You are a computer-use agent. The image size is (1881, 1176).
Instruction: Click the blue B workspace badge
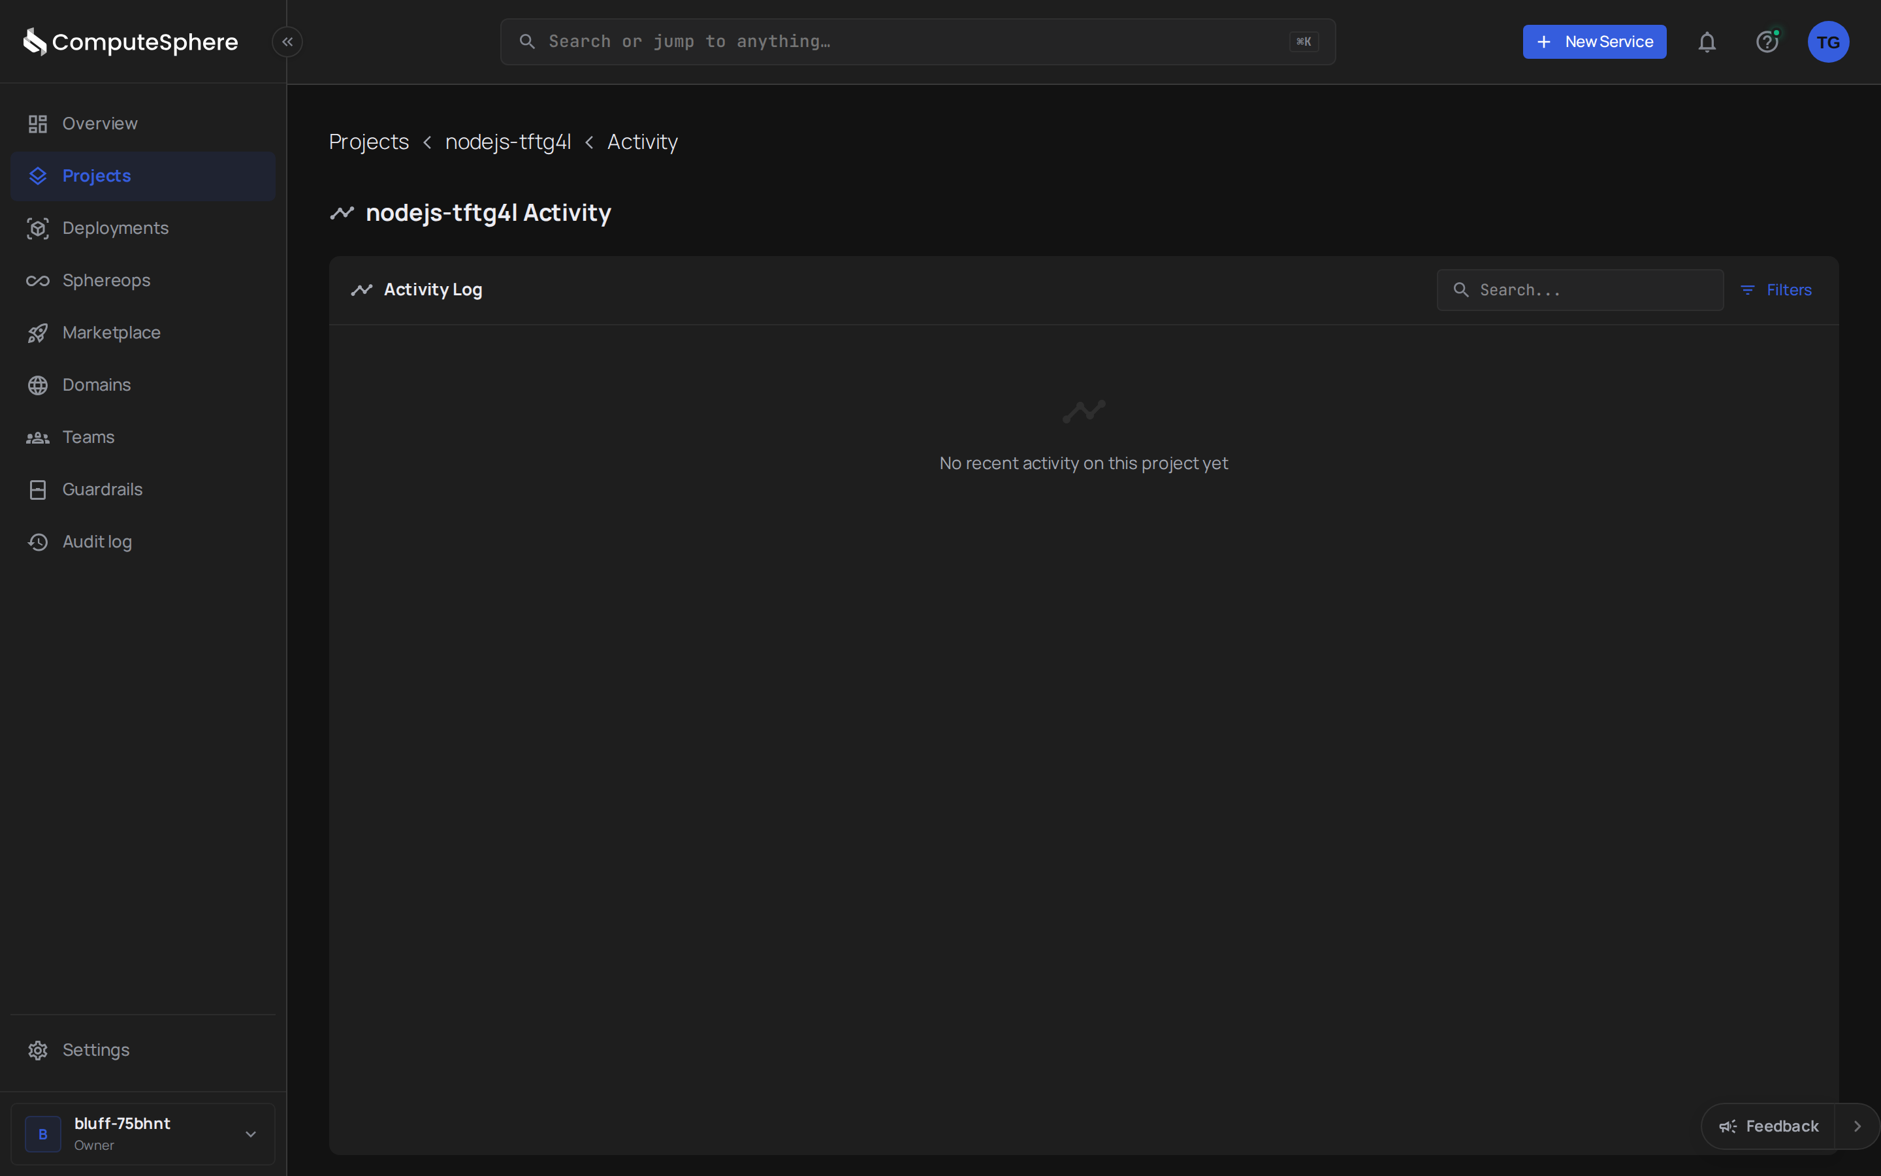click(x=42, y=1134)
